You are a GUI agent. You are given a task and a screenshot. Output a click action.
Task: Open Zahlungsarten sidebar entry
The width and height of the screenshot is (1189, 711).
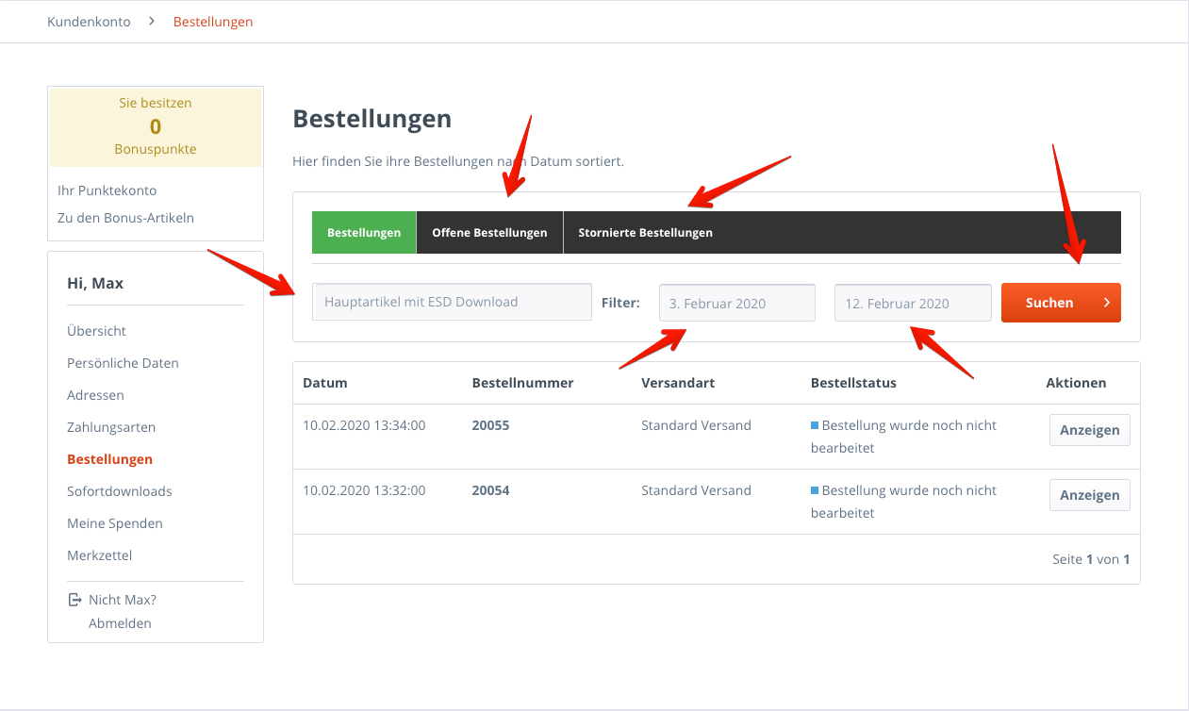[111, 427]
